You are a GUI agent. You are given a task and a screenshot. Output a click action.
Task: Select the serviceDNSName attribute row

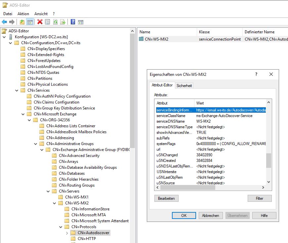tap(211, 121)
